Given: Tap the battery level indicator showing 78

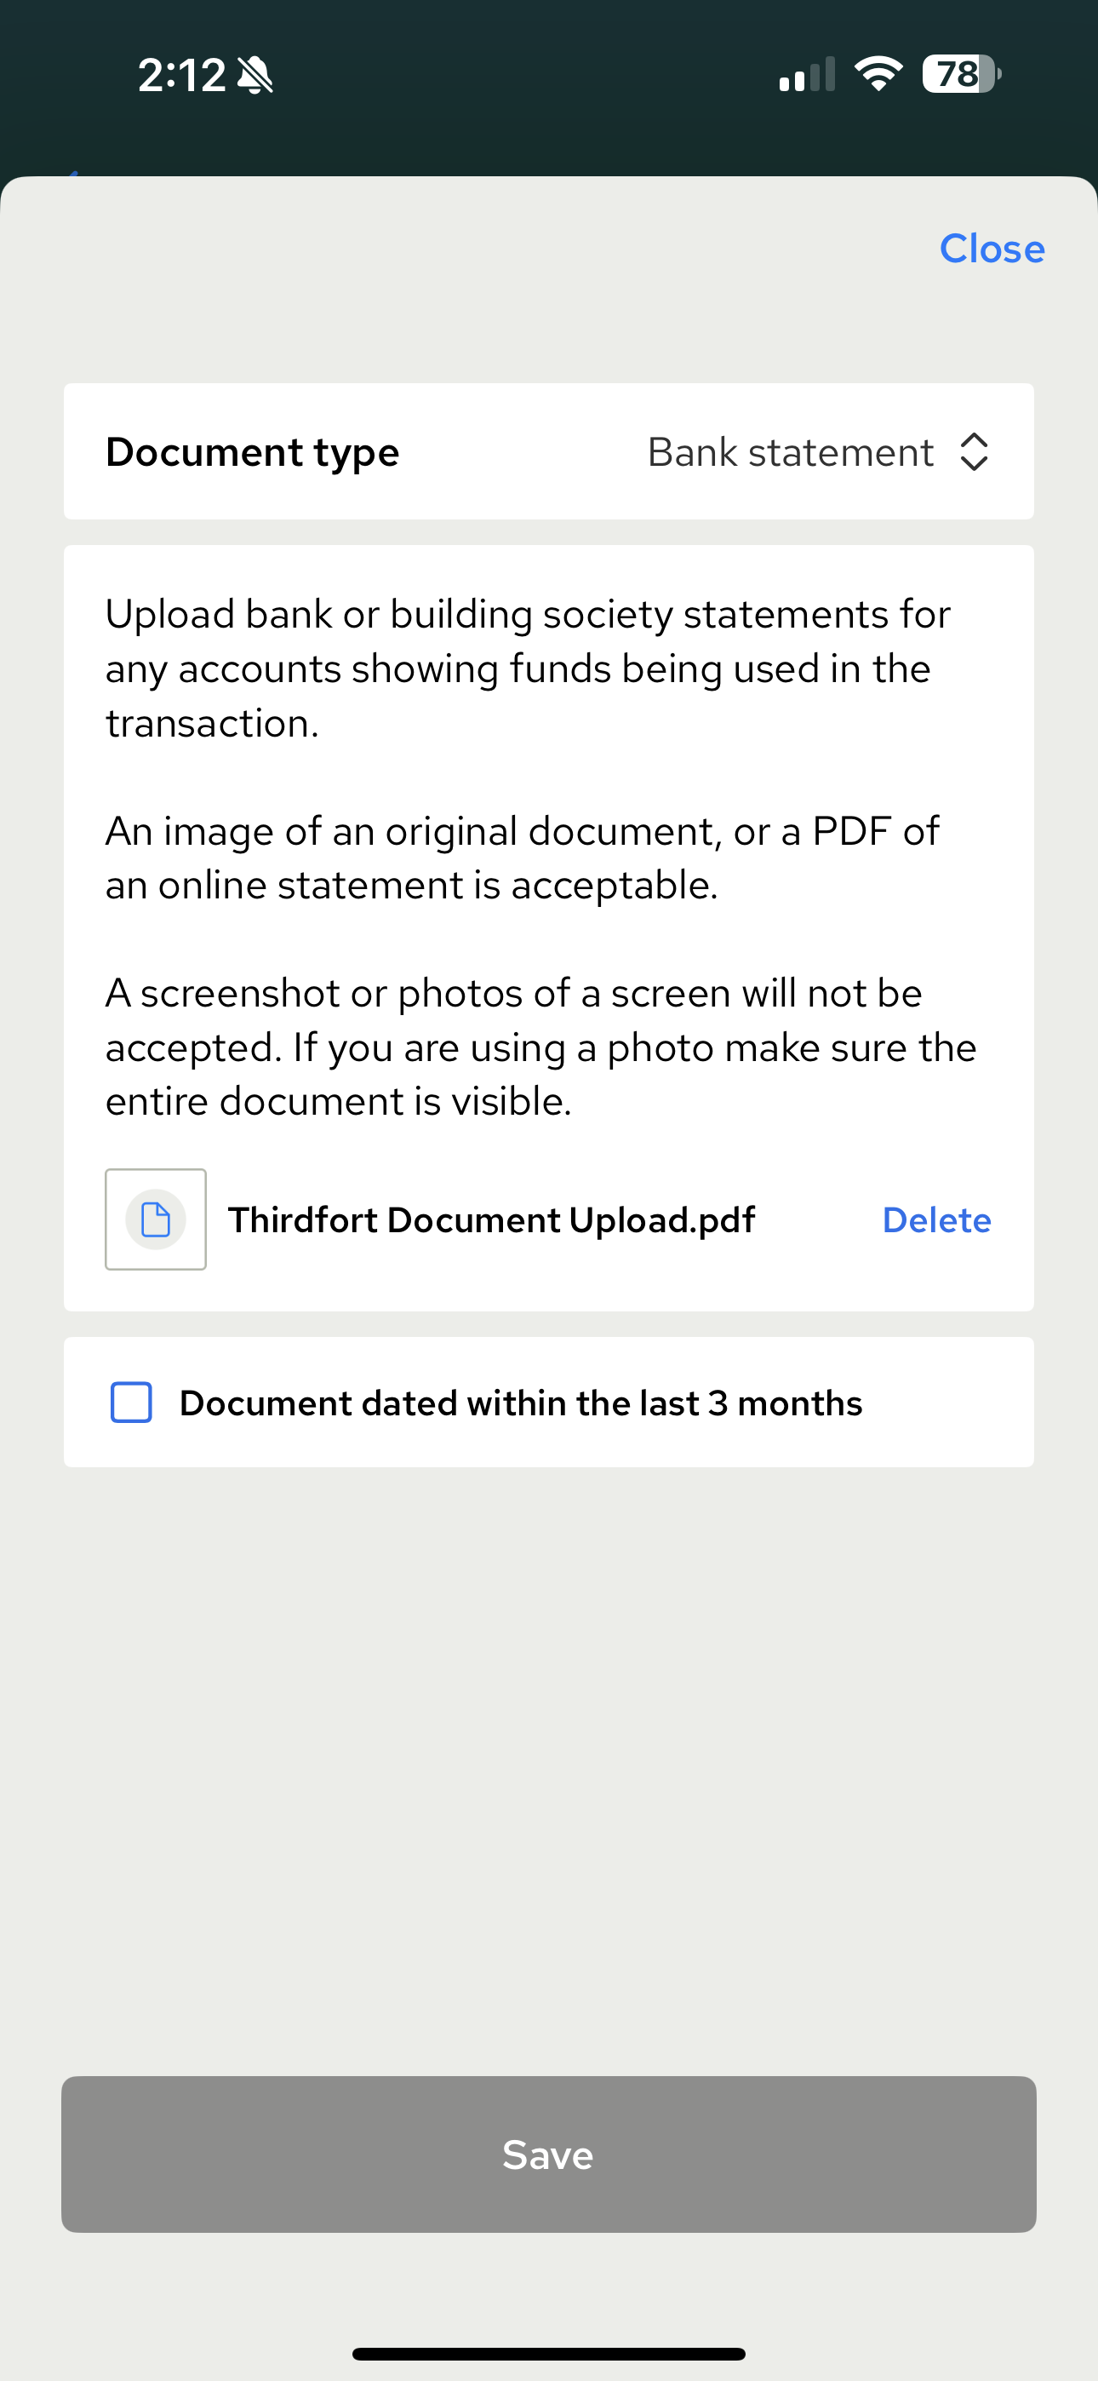Looking at the screenshot, I should pos(961,74).
